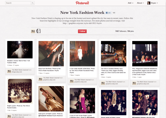Viewport: 166px width, 118px height.
Task: Open the Ralph Lauren audience photo
Action: [20, 91]
